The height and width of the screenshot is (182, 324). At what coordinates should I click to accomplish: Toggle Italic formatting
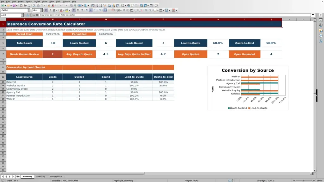tap(50, 10)
